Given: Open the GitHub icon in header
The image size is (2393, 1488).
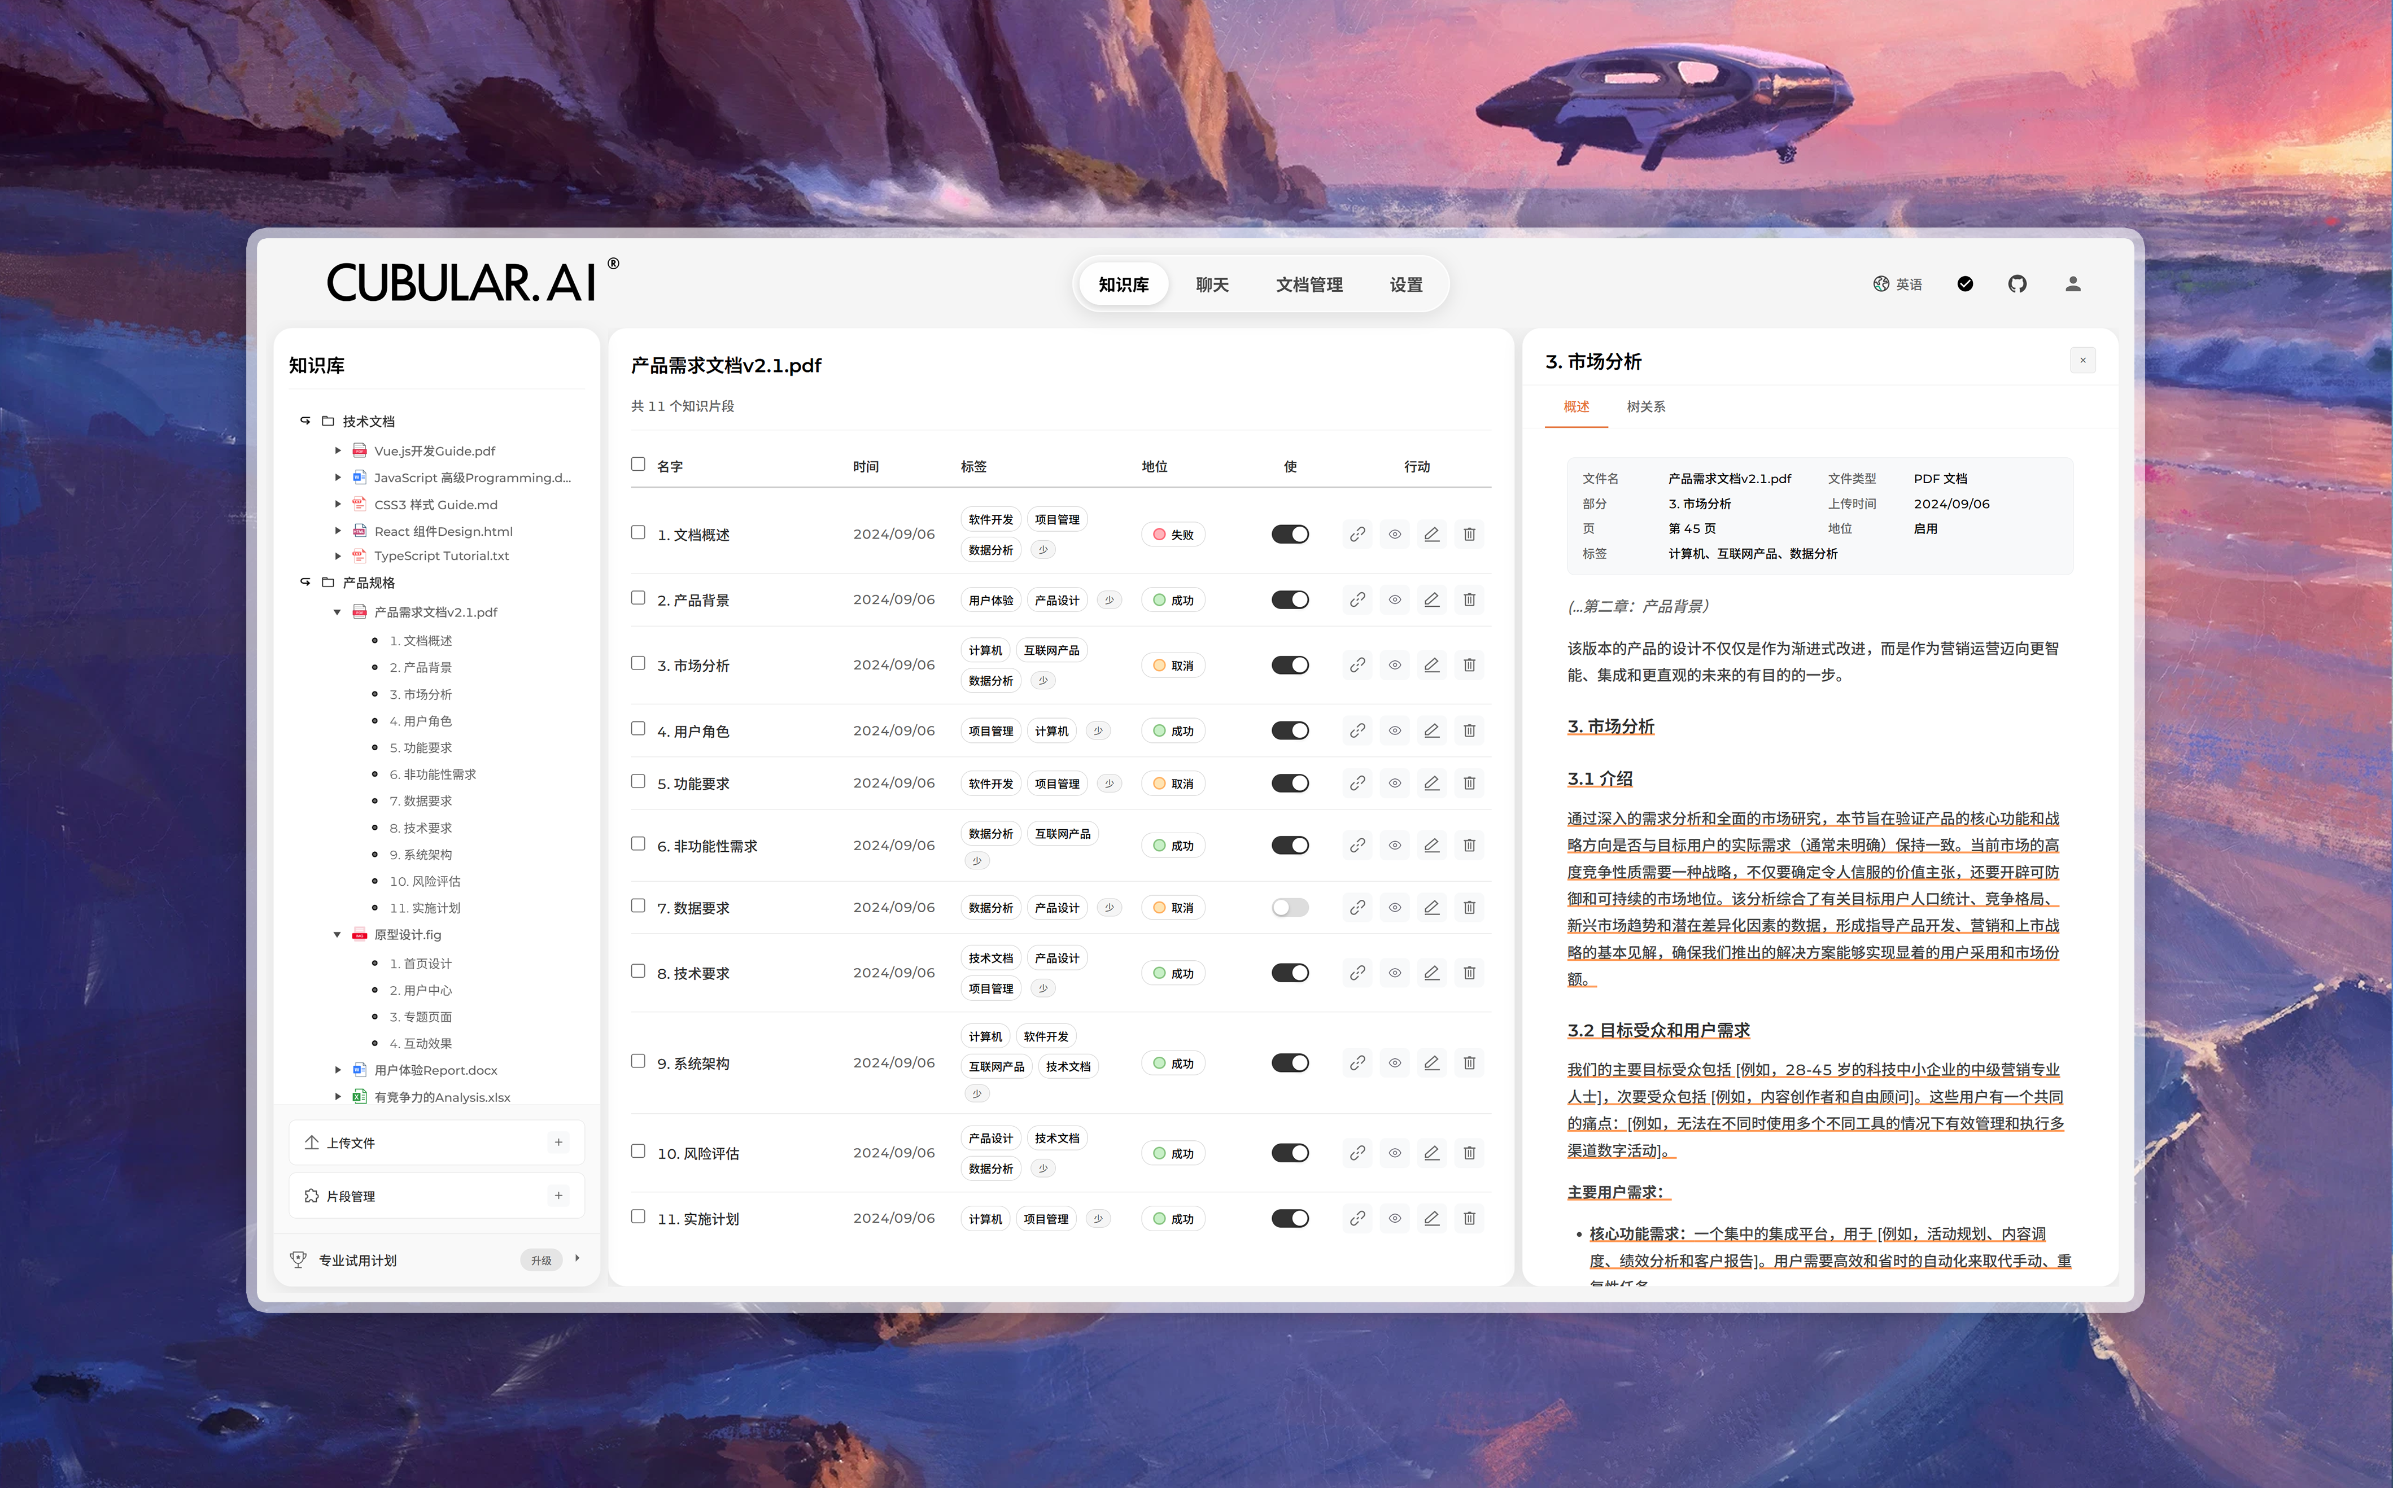Looking at the screenshot, I should click(2016, 283).
